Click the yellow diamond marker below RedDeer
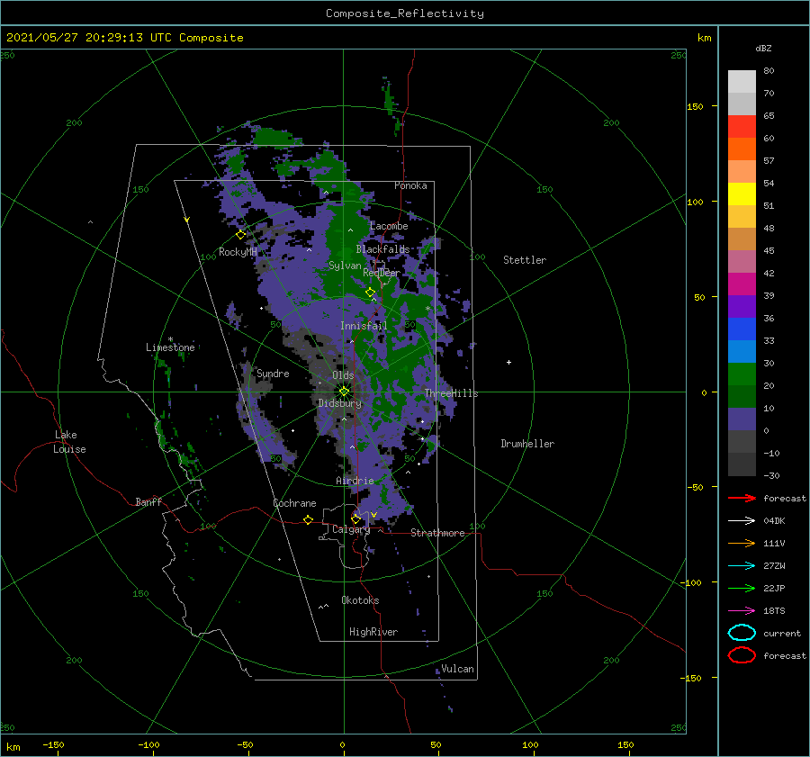 click(x=370, y=293)
